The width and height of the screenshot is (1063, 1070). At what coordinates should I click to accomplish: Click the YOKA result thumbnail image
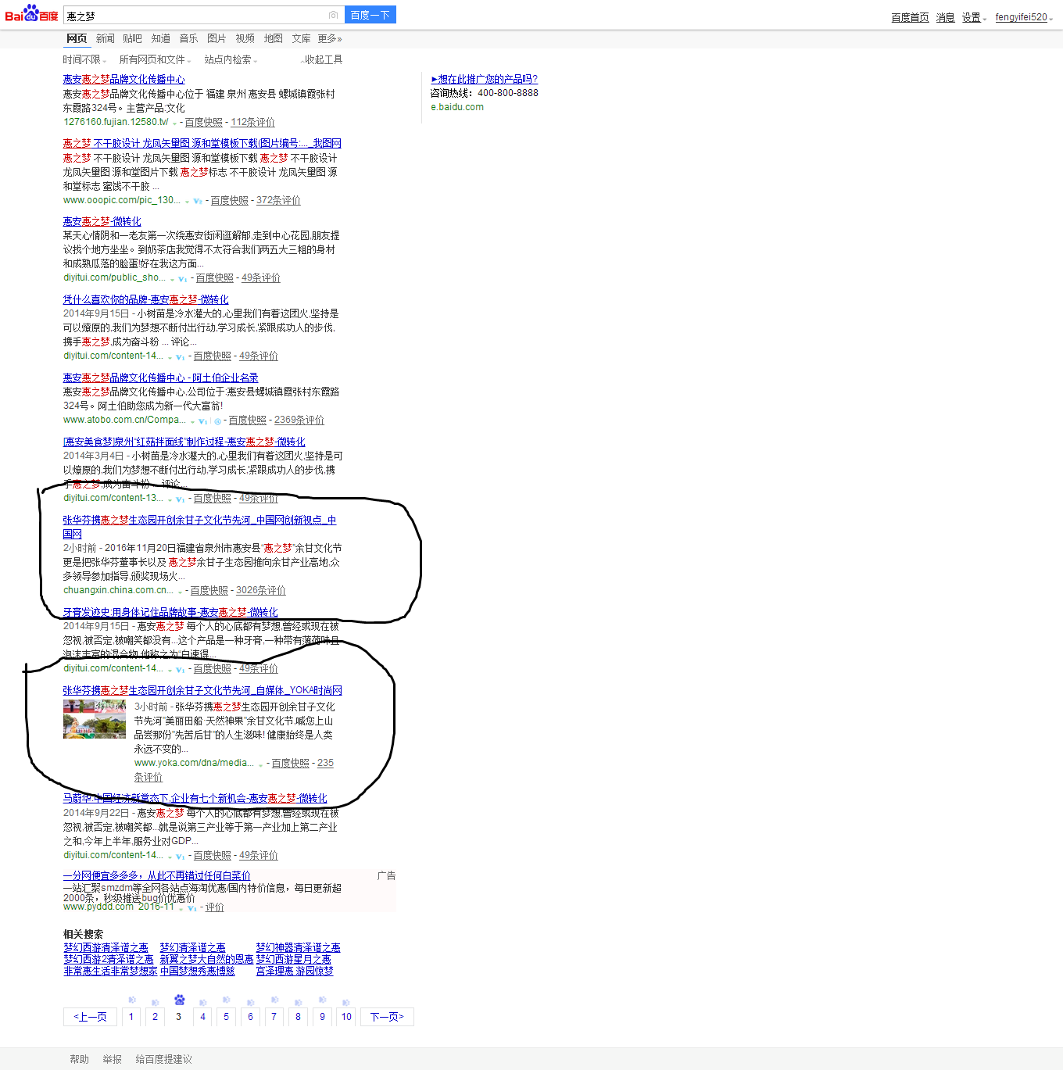(95, 719)
